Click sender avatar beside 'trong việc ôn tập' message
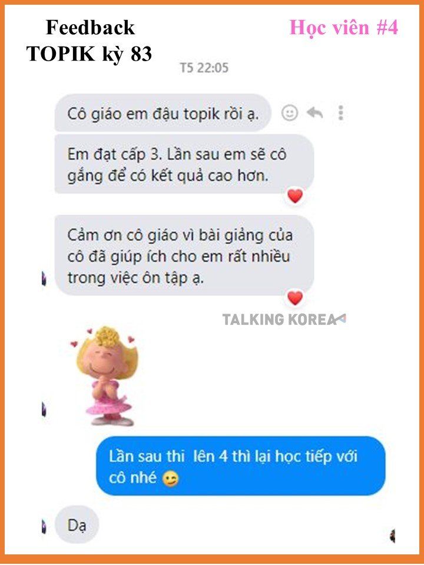The width and height of the screenshot is (424, 565). pyautogui.click(x=44, y=279)
